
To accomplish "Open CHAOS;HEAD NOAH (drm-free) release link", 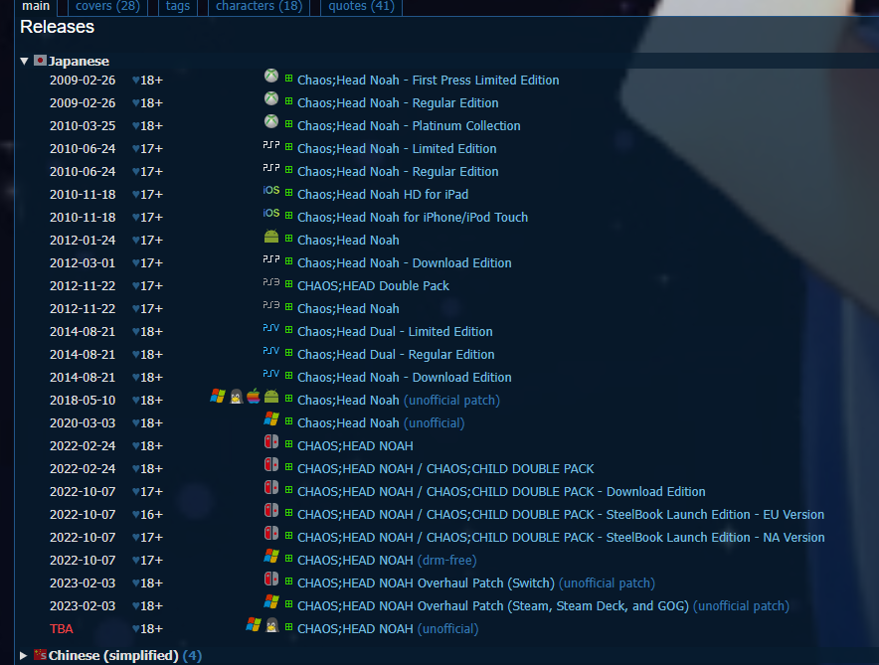I will pos(355,561).
